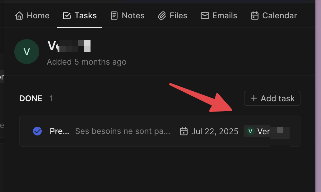The image size is (321, 192).
Task: Collapse the DONE section header
Action: (x=31, y=98)
